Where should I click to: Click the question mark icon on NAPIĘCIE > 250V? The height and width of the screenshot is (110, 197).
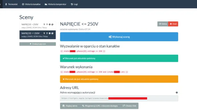47,24
